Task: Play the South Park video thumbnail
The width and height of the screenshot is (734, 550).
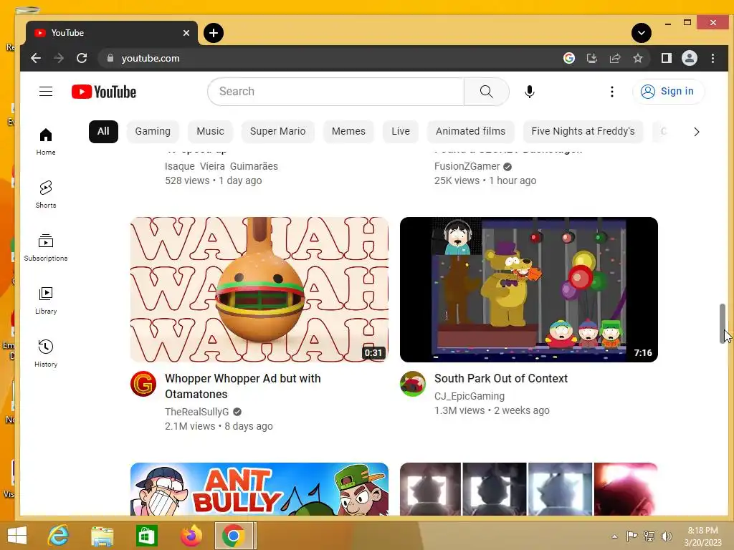Action: (528, 289)
